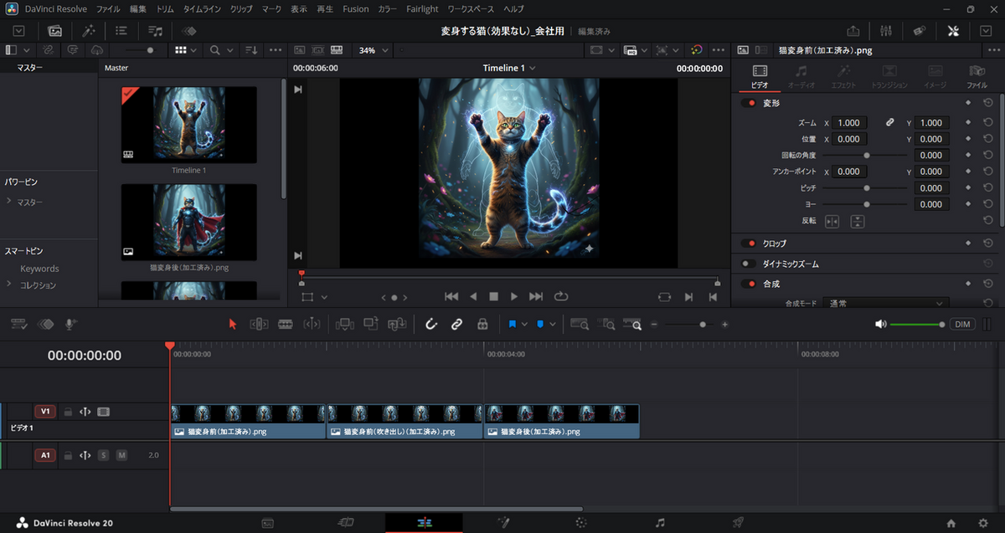
Task: Toggle timeline snapping magnet icon
Action: pos(431,324)
